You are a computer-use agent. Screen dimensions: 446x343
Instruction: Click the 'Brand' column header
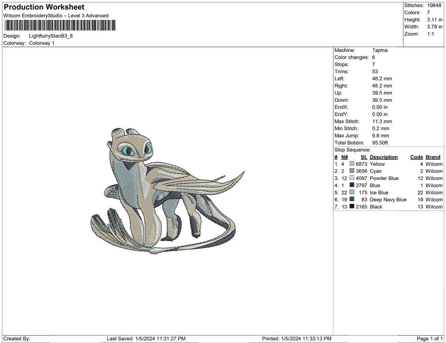coord(433,157)
